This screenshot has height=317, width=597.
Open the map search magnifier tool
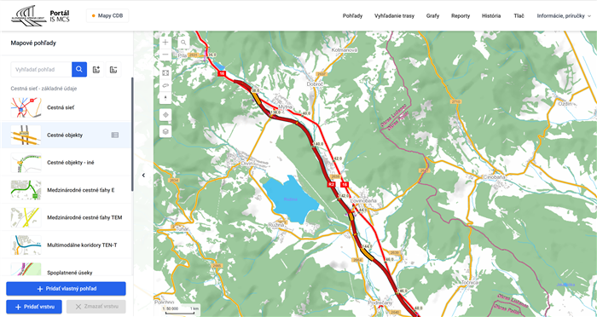[183, 43]
